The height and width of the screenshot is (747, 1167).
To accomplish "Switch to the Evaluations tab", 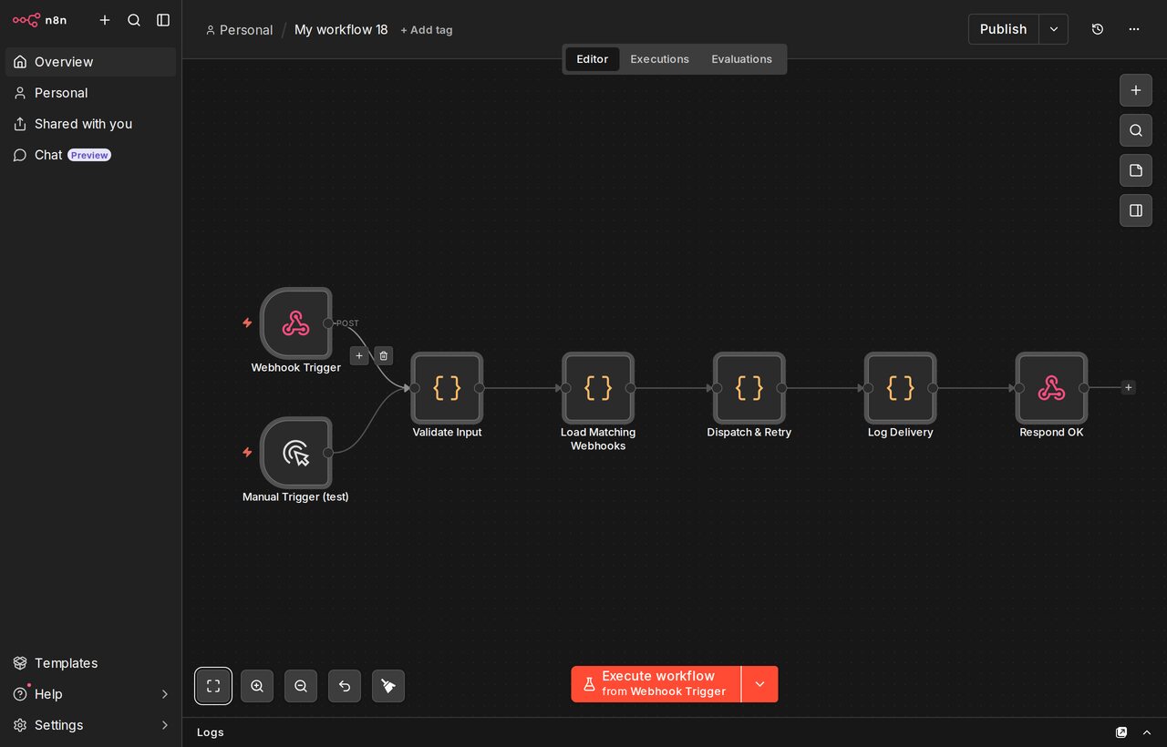I will click(x=741, y=59).
